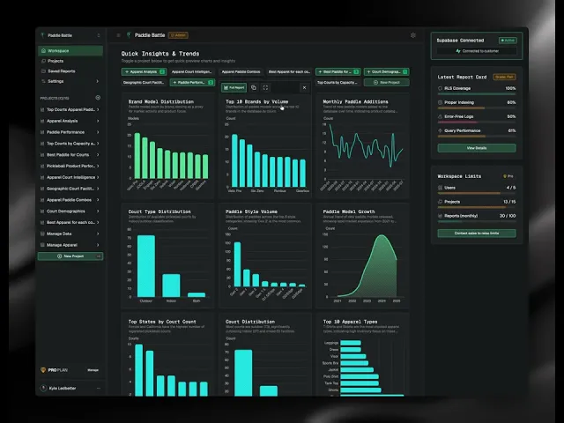The image size is (564, 423).
Task: Toggle the Apparel Paddle Combos chip
Action: pos(241,71)
